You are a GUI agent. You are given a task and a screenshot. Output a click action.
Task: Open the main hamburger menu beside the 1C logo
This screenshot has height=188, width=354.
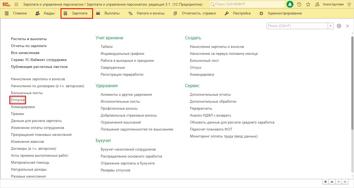click(17, 4)
